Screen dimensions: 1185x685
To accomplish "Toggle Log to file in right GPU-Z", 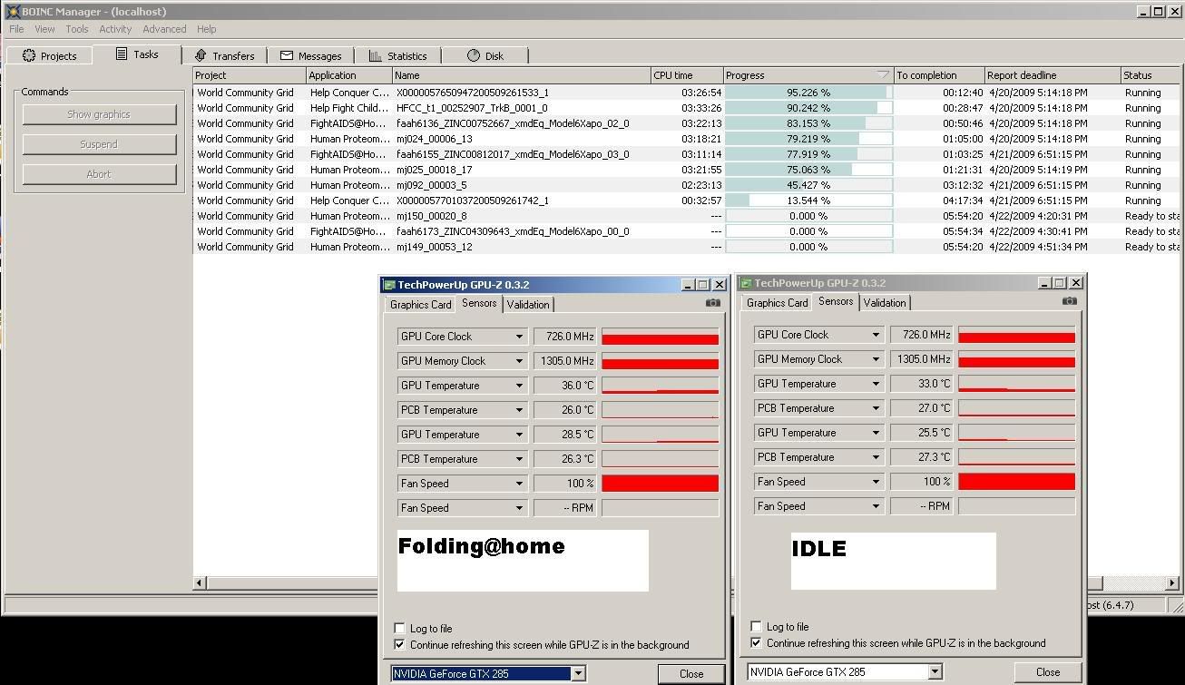I will click(757, 626).
